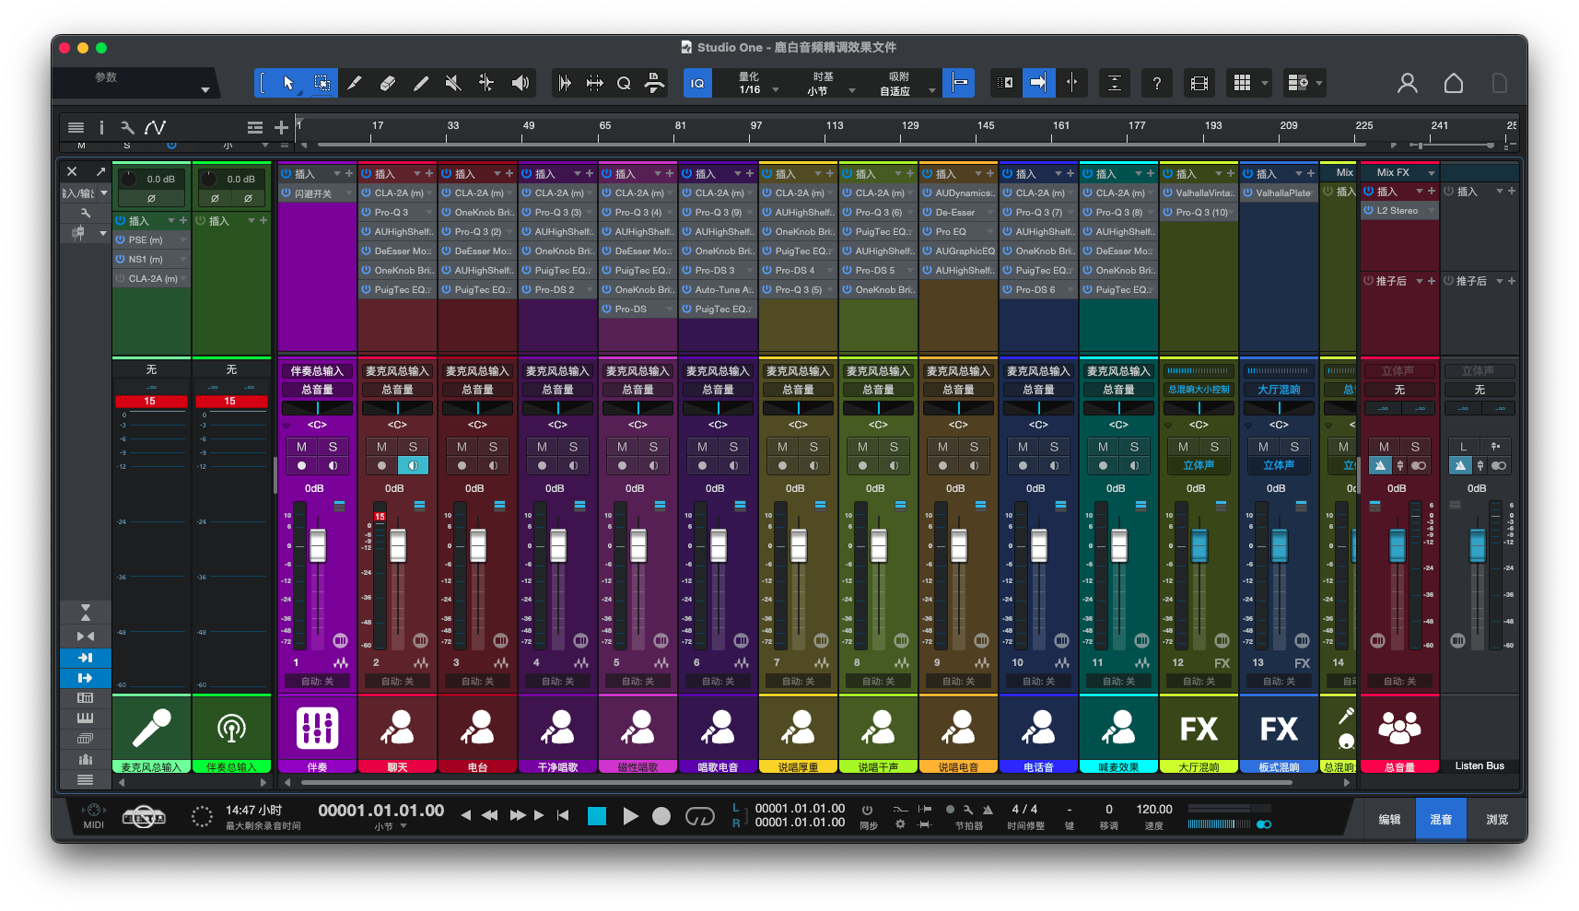
Task: Click Return to Zero in transport
Action: 562,815
